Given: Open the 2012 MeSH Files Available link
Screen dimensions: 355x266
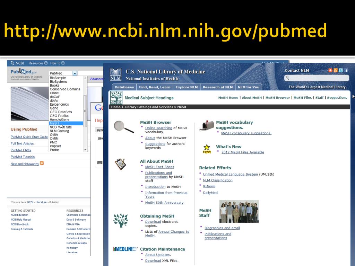Looking at the screenshot, I should pos(243,152).
